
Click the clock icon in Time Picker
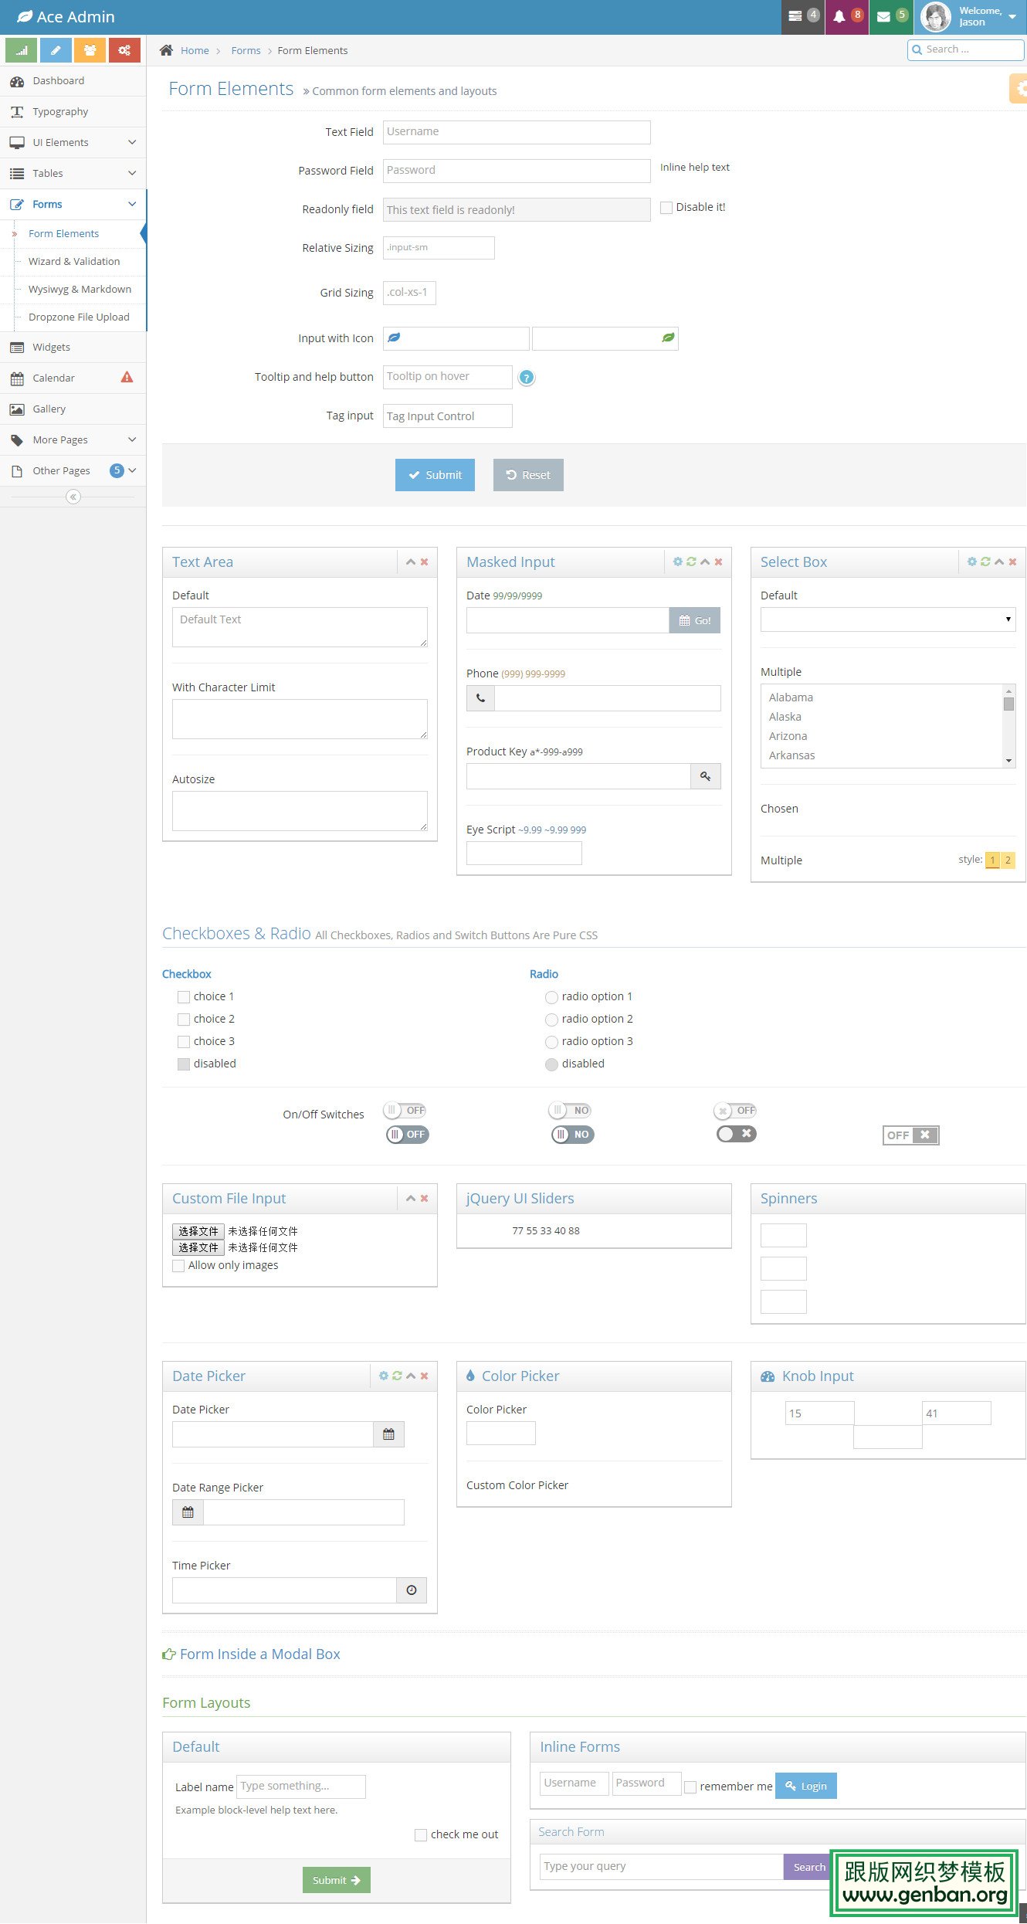click(411, 1590)
